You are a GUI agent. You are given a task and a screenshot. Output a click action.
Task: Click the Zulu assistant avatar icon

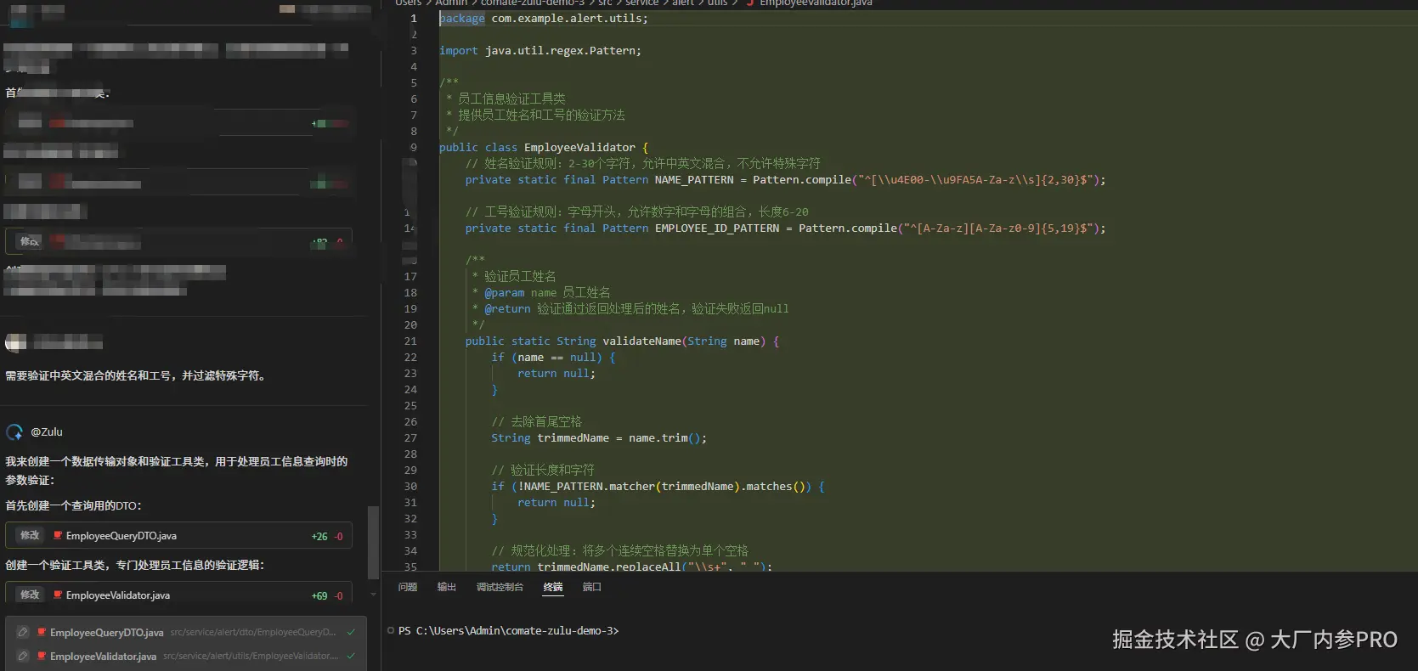14,432
